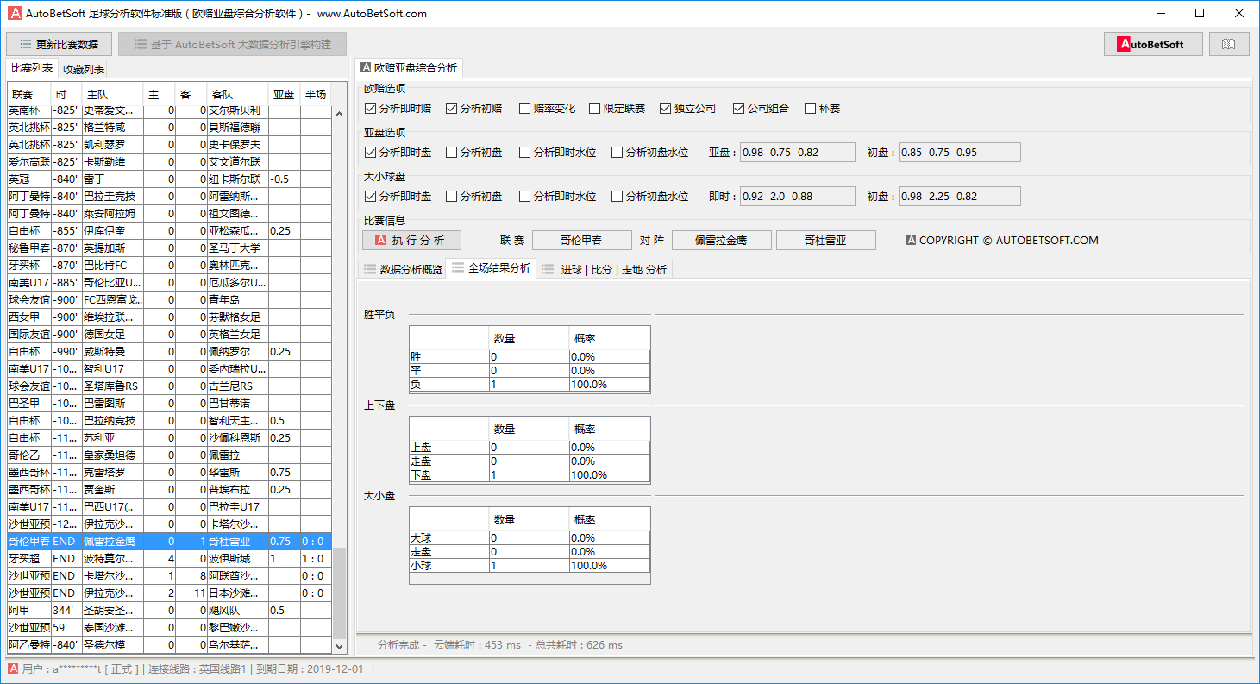Click the 执行分析 run analysis button
This screenshot has width=1260, height=684.
[411, 240]
